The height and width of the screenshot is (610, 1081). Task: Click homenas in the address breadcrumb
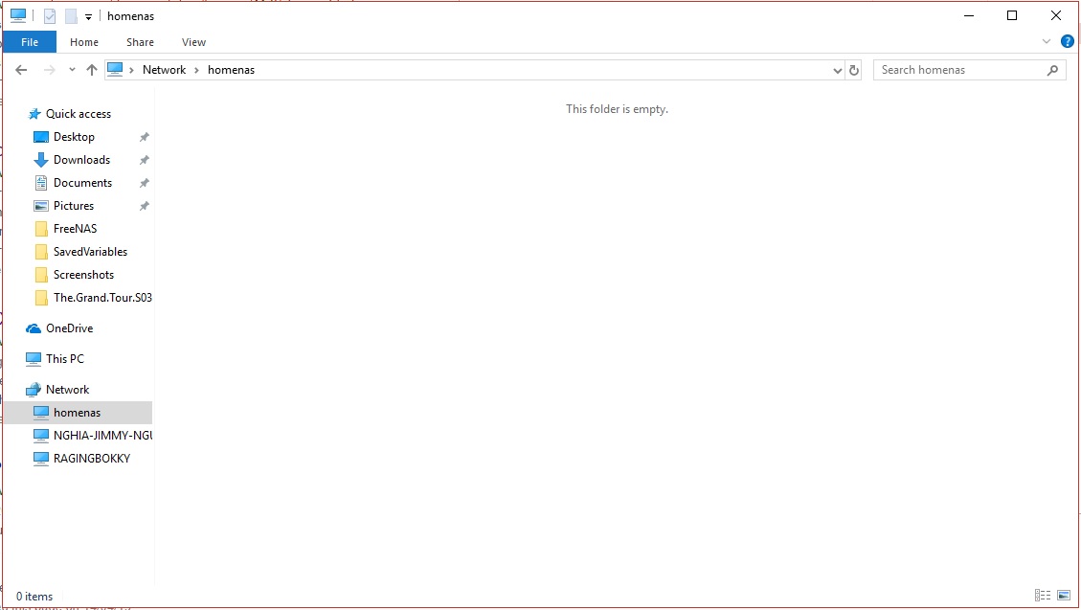[x=231, y=70]
